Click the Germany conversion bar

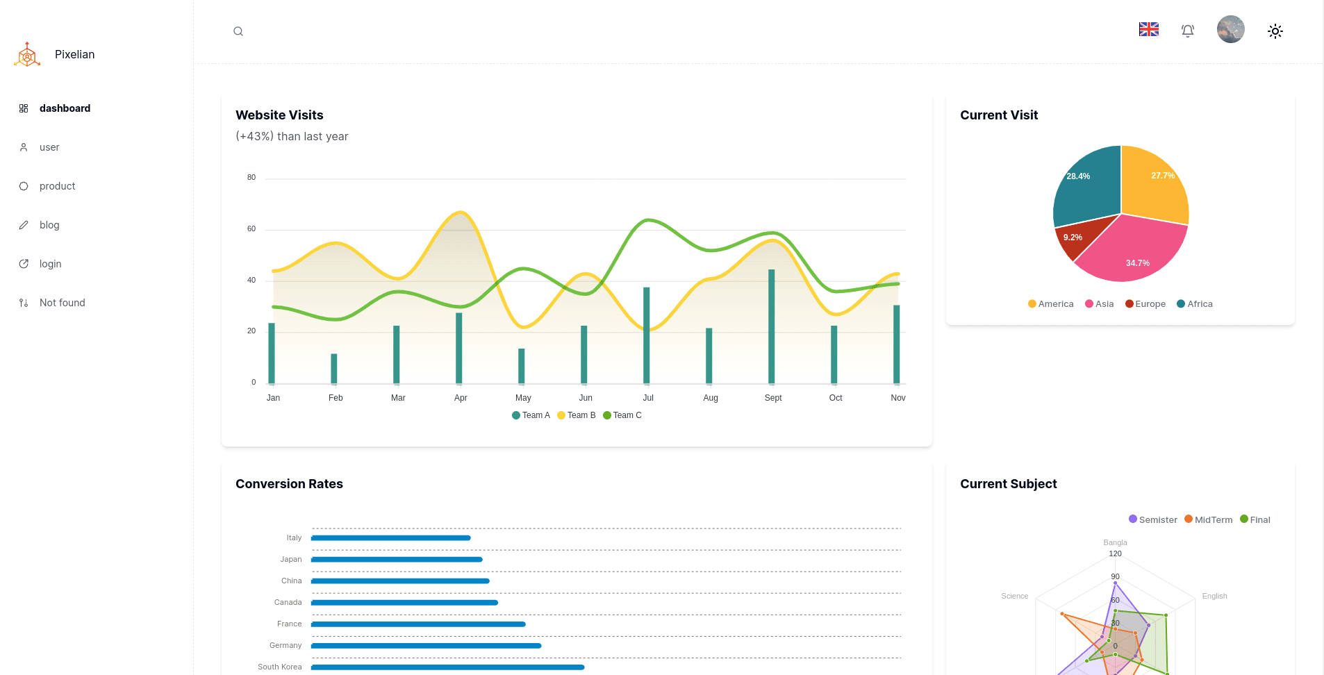point(426,646)
